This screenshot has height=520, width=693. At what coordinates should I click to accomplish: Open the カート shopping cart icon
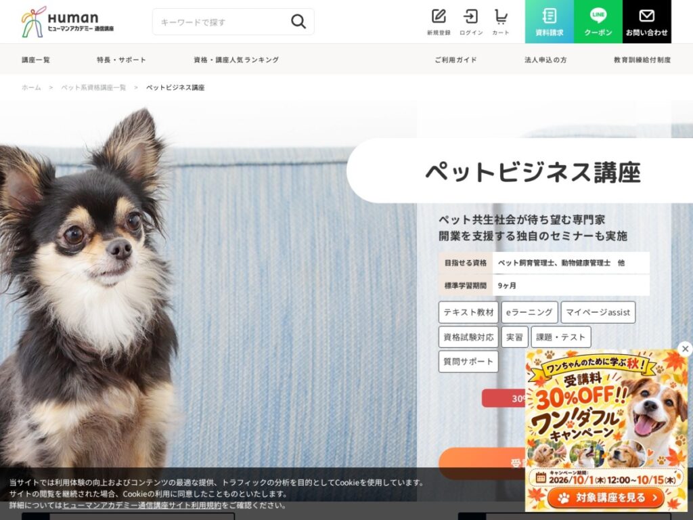[x=501, y=22]
